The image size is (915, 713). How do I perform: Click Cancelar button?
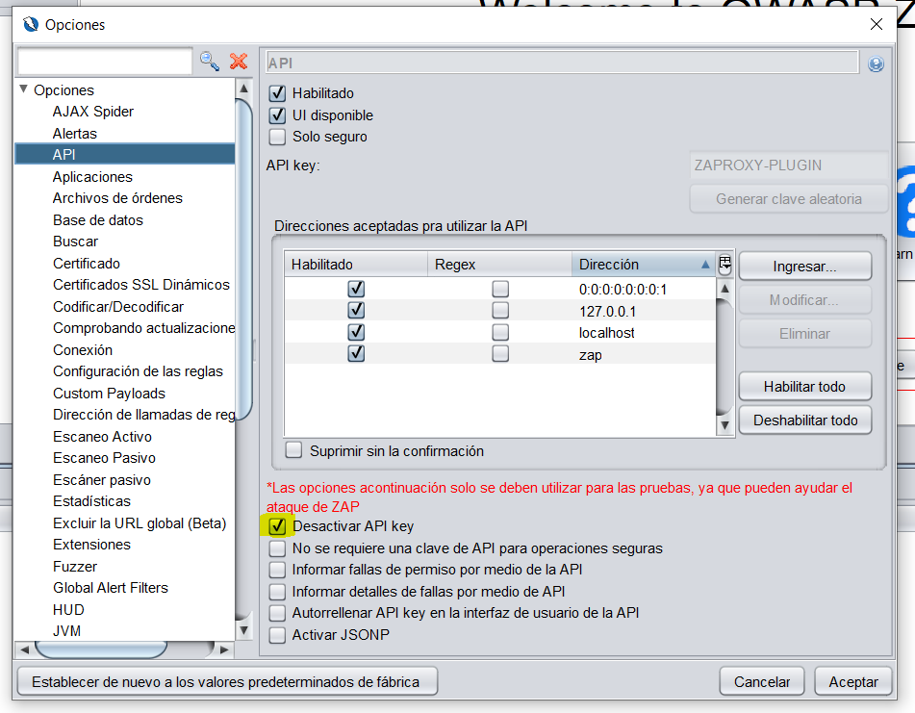761,681
